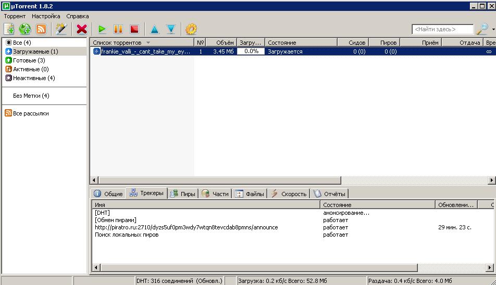This screenshot has height=285, width=496.
Task: Open the Торрент menu
Action: [15, 16]
